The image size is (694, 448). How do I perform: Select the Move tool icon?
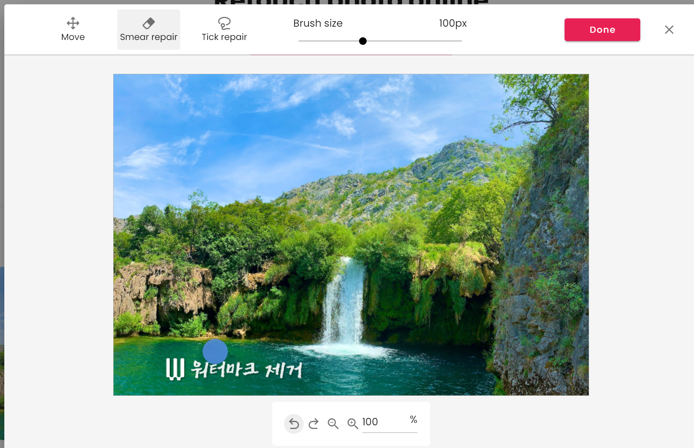pyautogui.click(x=73, y=23)
